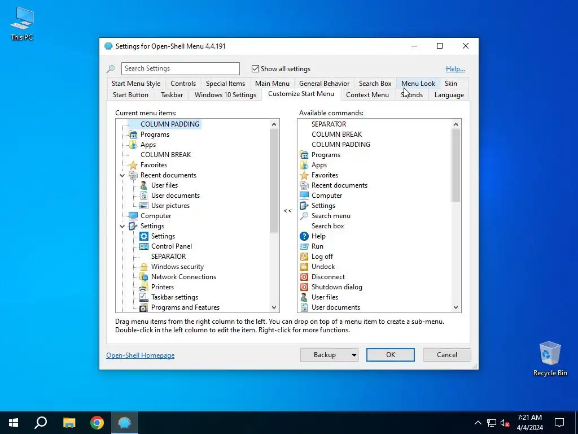
Task: Click the Windows Start button
Action: [x=14, y=423]
